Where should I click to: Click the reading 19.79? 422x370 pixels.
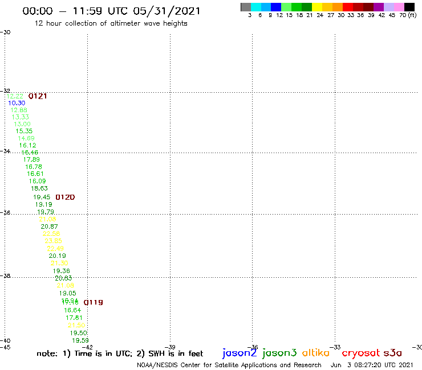click(46, 212)
